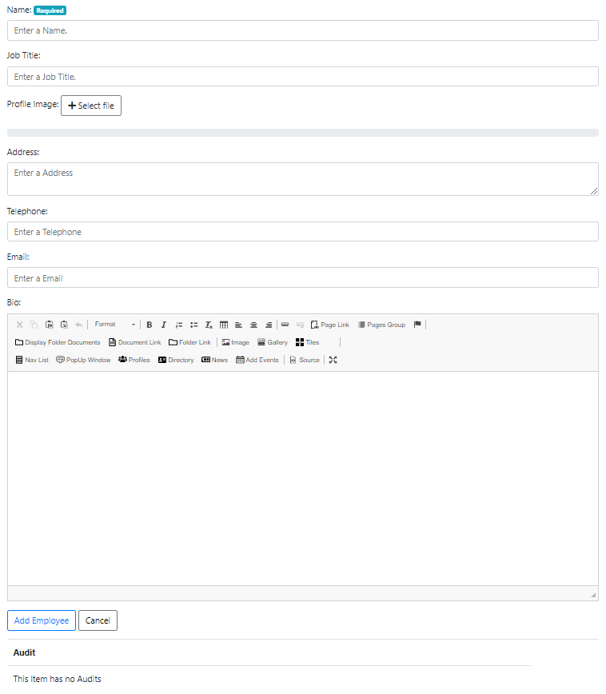This screenshot has width=606, height=694.
Task: Click the Pages Group tool
Action: click(x=381, y=325)
